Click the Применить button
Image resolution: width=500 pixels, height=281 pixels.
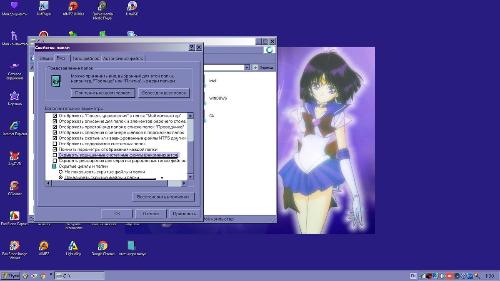[184, 214]
